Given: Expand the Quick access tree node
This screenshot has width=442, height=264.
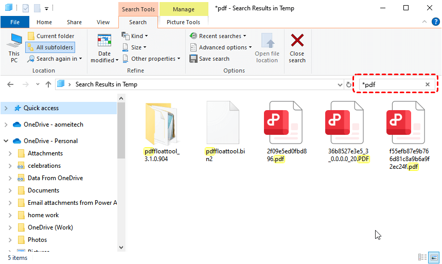Looking at the screenshot, I should point(6,108).
